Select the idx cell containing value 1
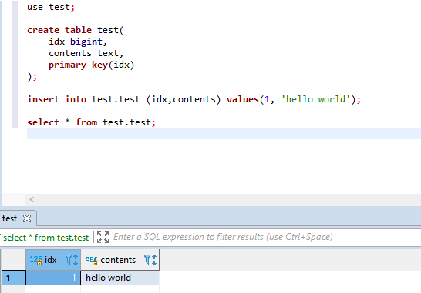 click(x=53, y=278)
